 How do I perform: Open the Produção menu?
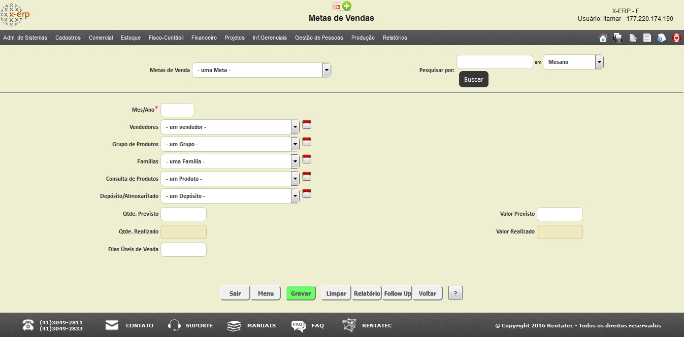pyautogui.click(x=363, y=38)
